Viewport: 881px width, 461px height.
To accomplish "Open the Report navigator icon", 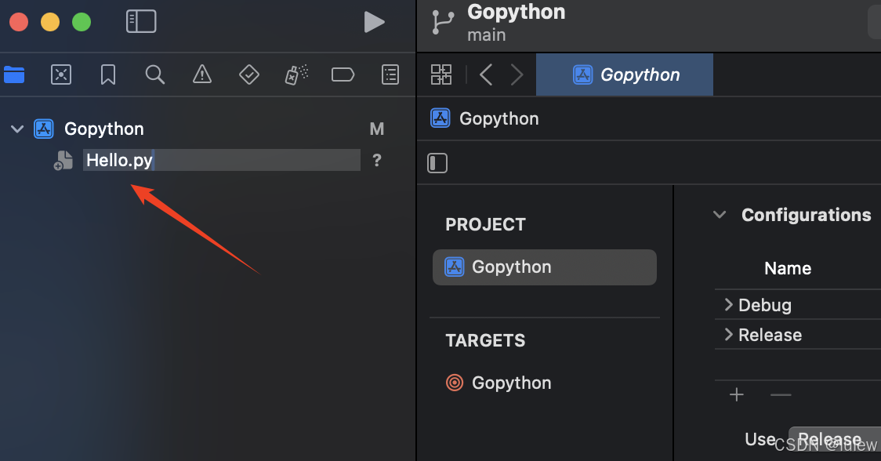I will click(x=390, y=74).
